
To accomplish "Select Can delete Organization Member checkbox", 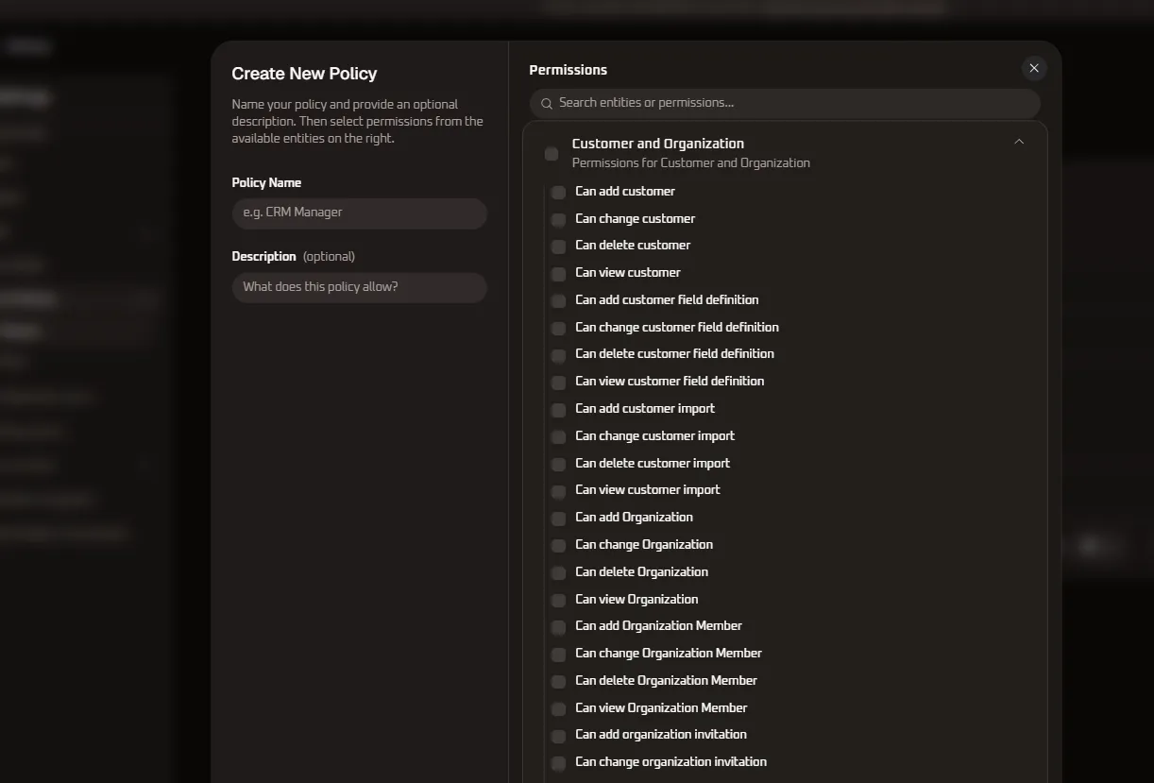I will click(x=558, y=681).
